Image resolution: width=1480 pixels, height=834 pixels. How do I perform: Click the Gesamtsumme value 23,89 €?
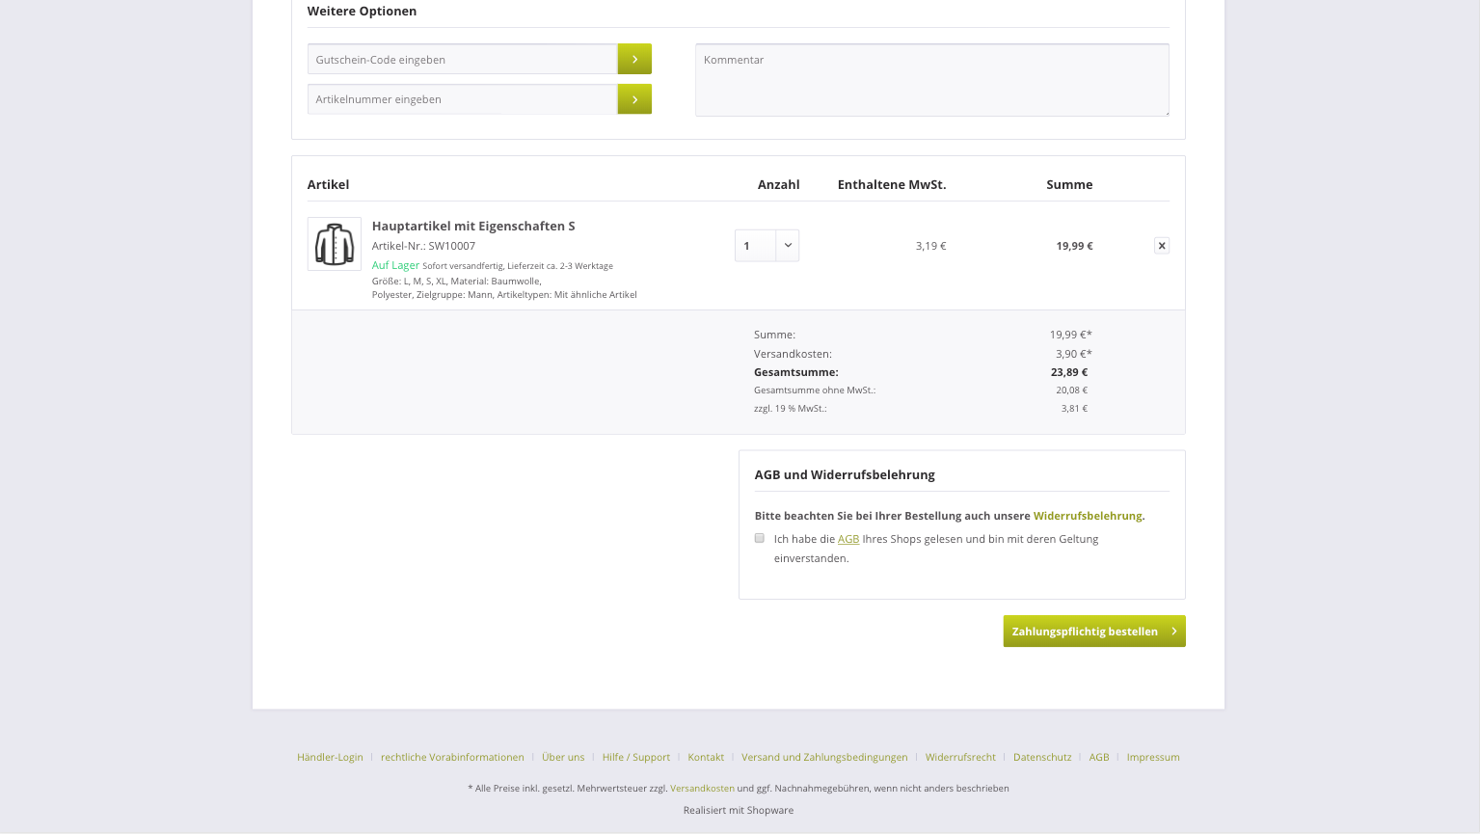1069,372
